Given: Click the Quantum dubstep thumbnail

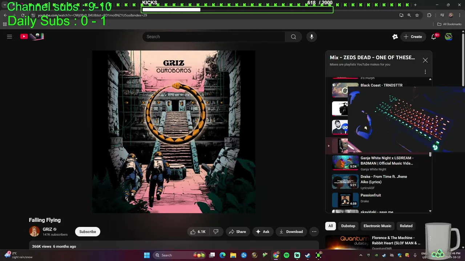Looking at the screenshot, I should (x=347, y=243).
